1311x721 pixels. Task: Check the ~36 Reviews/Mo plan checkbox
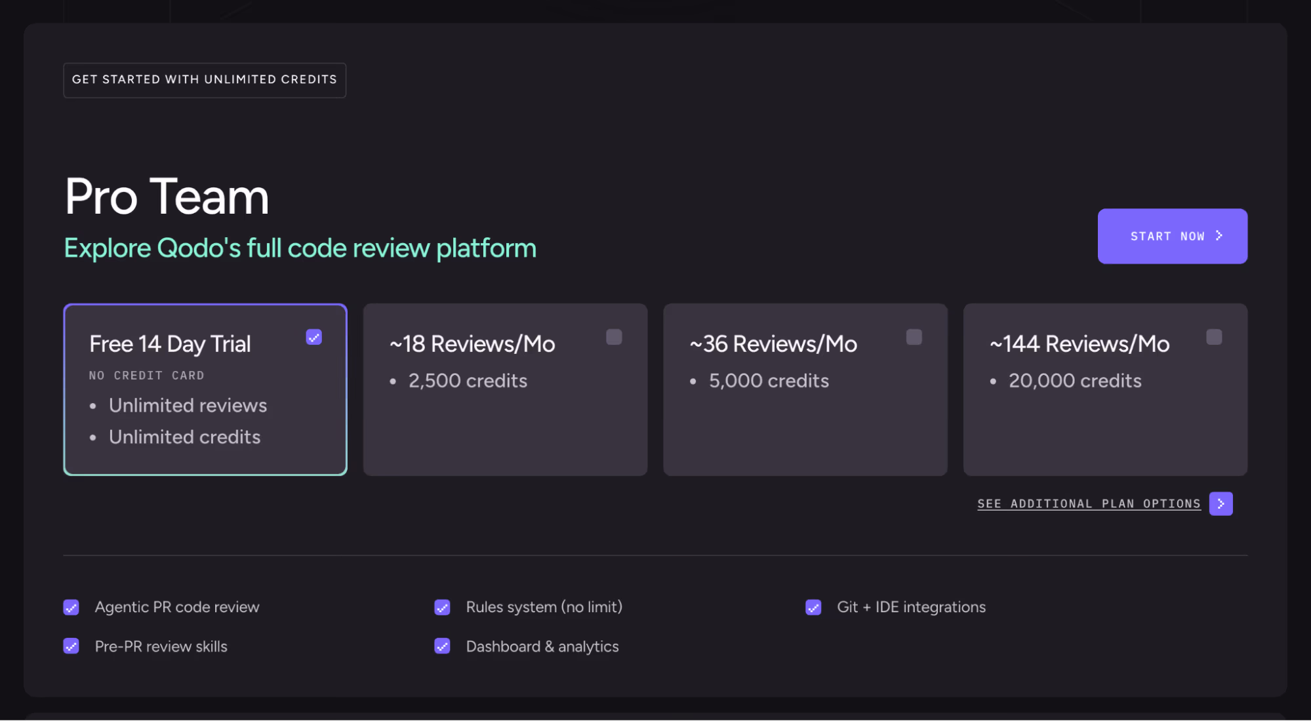click(914, 337)
